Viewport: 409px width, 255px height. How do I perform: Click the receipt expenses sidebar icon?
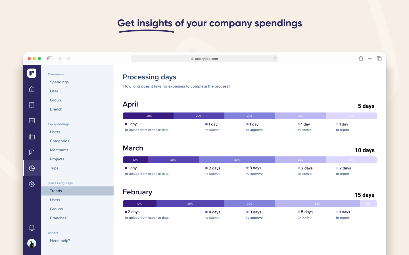(x=32, y=105)
